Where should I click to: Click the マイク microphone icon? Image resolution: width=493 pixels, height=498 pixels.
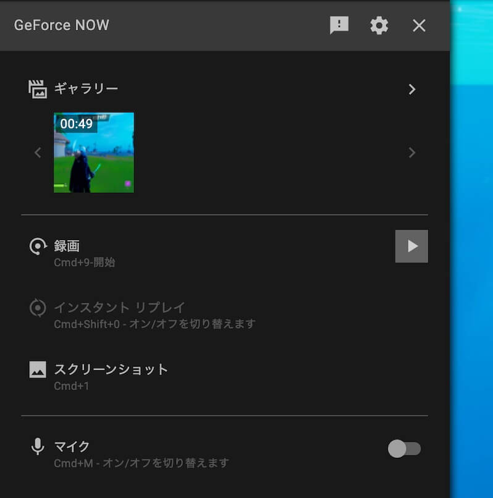[x=38, y=447]
